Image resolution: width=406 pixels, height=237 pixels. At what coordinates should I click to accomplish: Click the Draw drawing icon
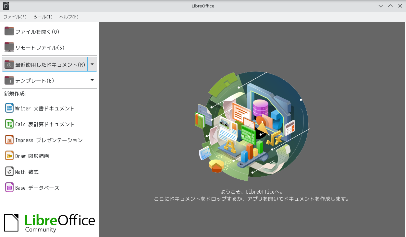[9, 156]
